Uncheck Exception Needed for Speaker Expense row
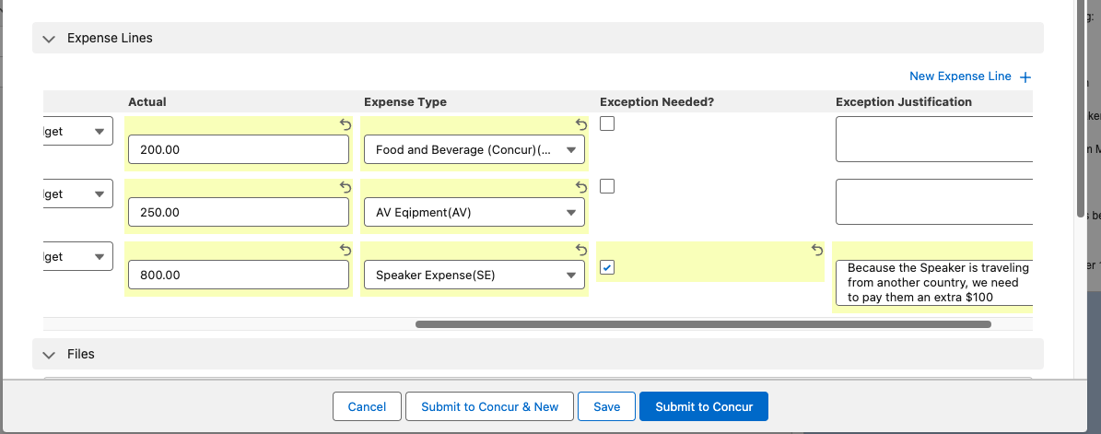The image size is (1101, 434). (x=607, y=267)
